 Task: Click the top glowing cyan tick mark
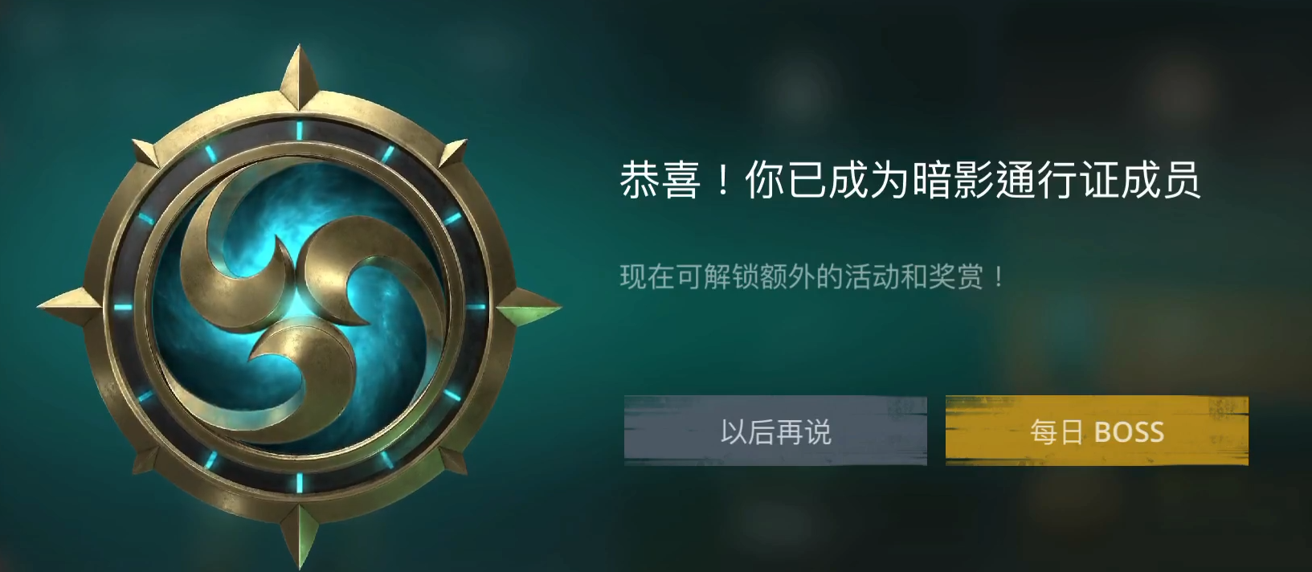300,130
